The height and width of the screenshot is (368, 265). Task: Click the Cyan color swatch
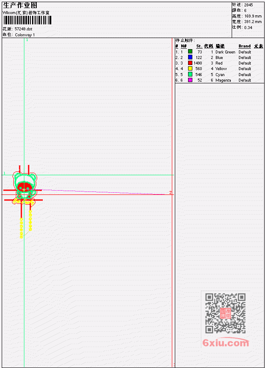click(190, 74)
